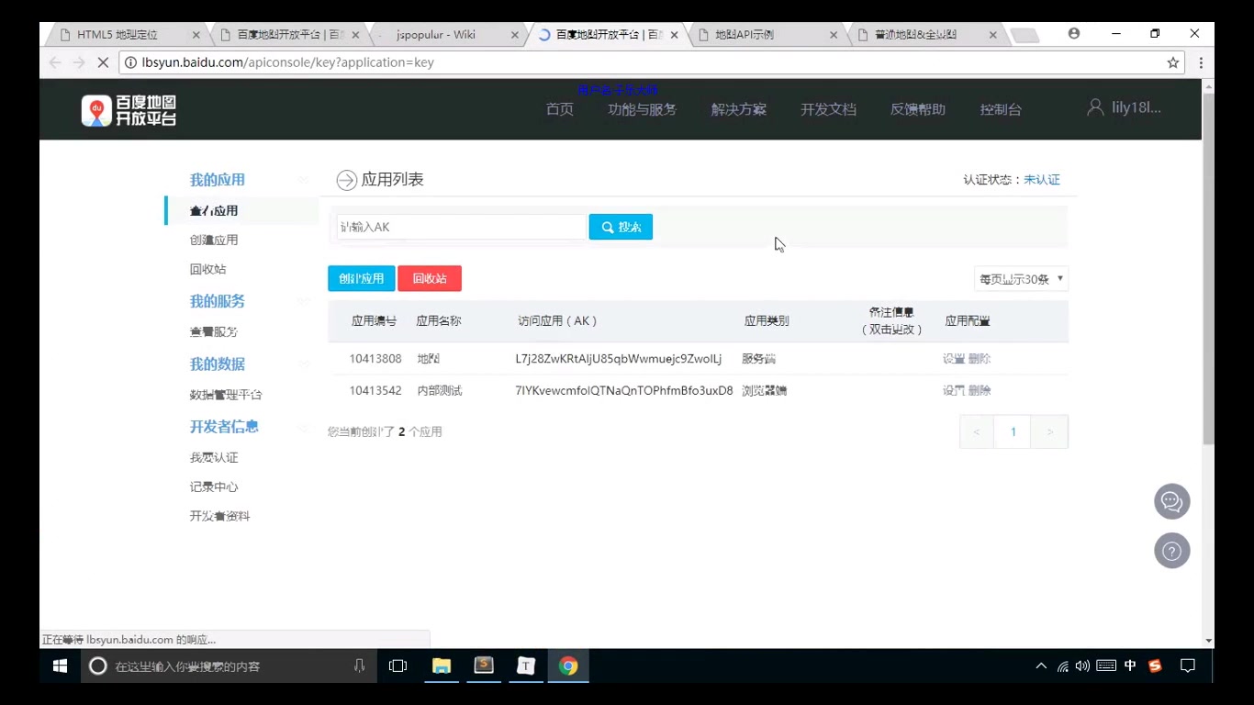Close the jspopulur - Wiki tab
This screenshot has width=1254, height=705.
click(515, 35)
